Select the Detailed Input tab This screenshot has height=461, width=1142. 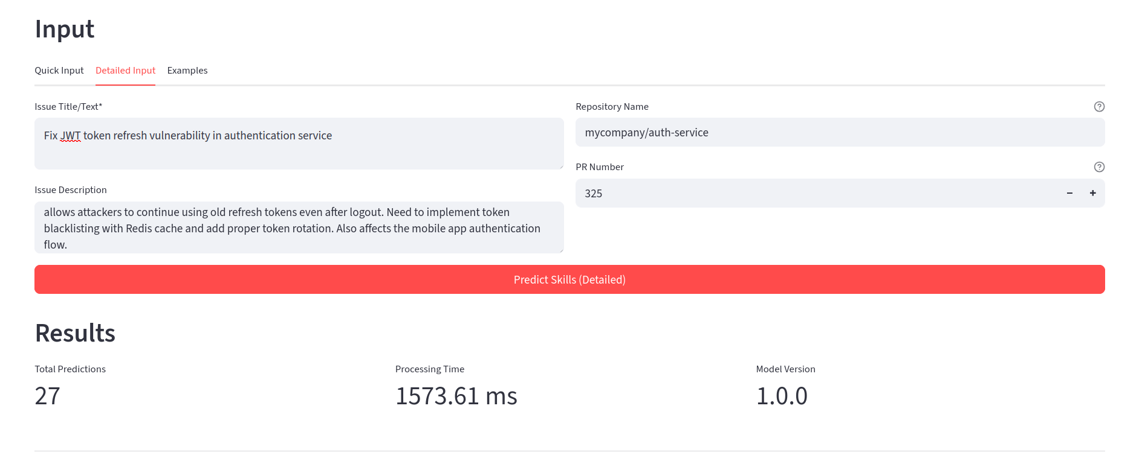(125, 71)
